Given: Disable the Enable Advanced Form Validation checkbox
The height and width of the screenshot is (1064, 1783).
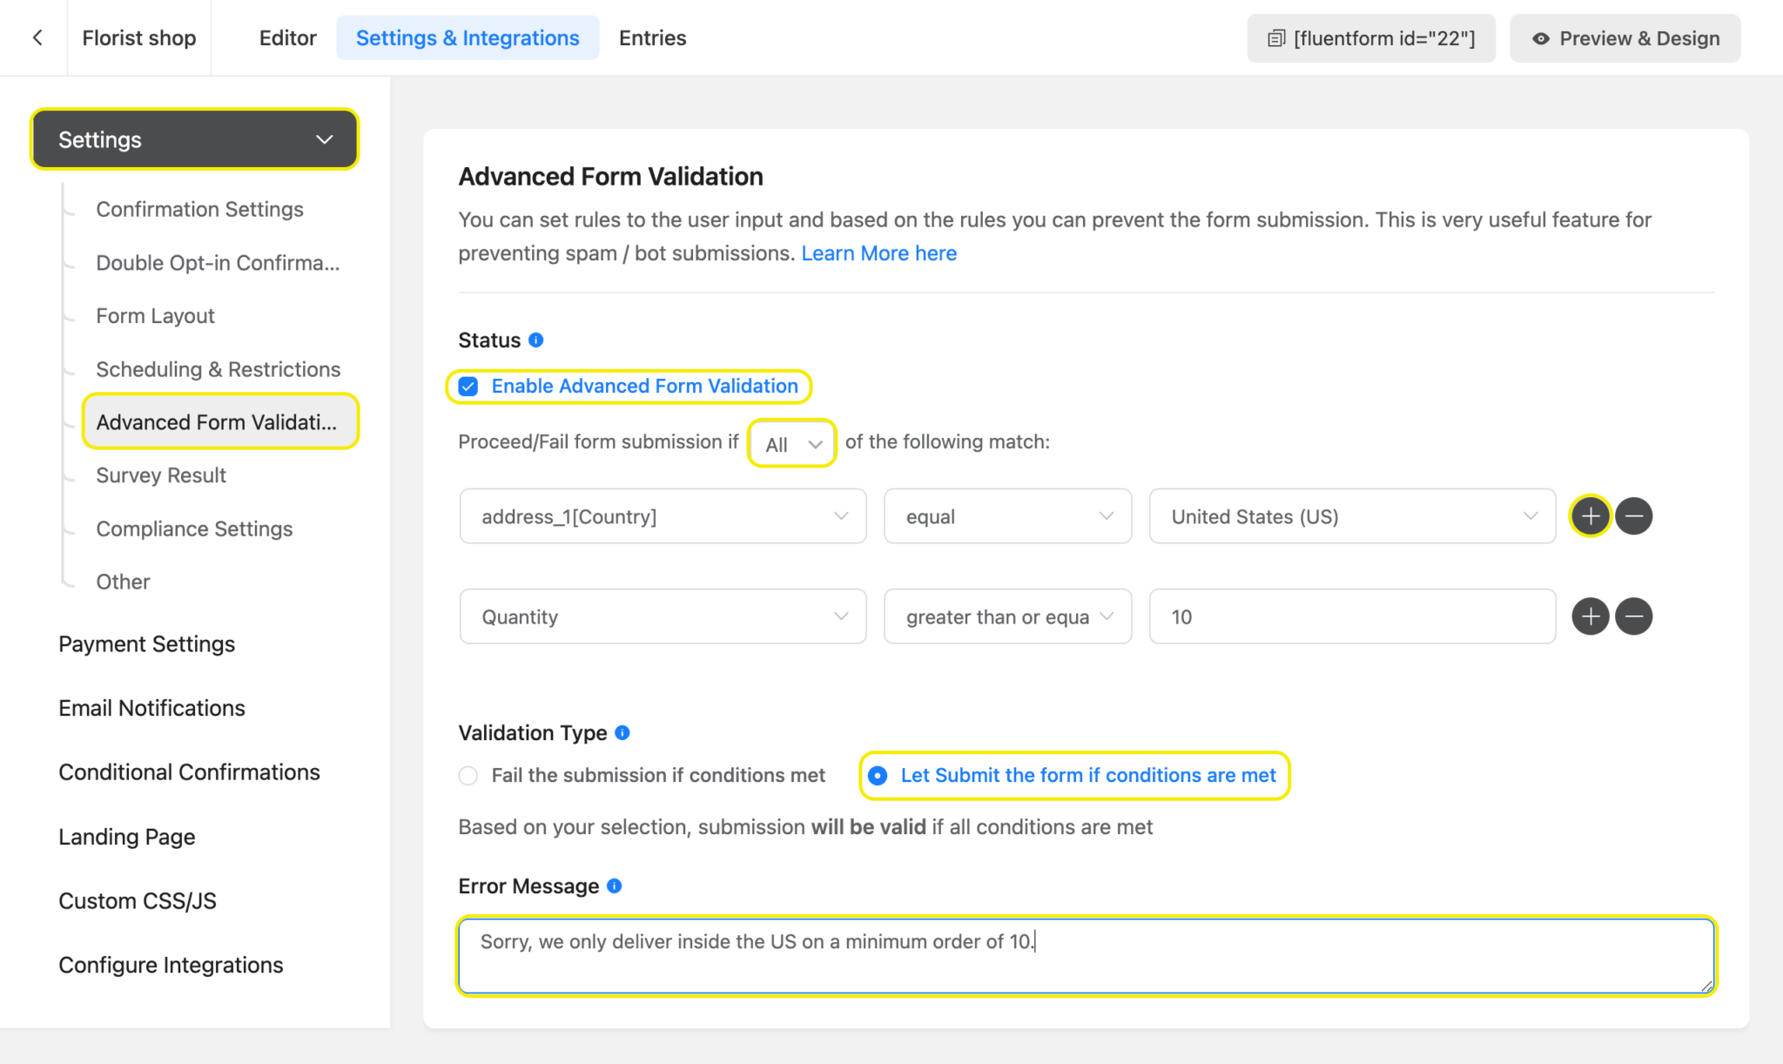Looking at the screenshot, I should point(468,386).
